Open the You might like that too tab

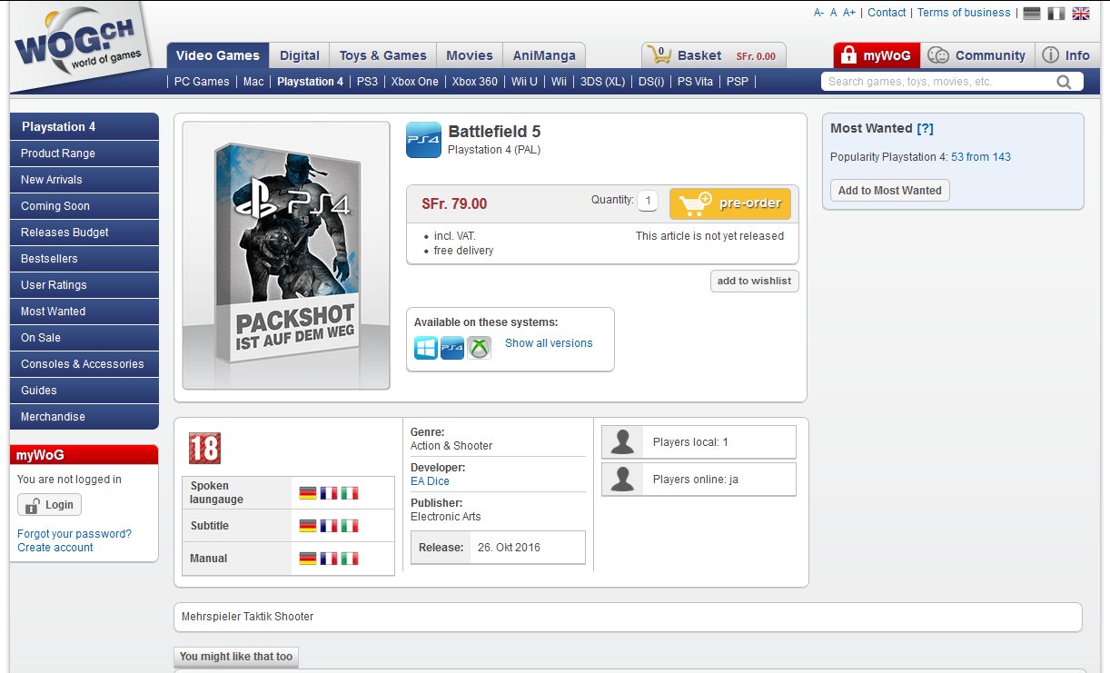[236, 657]
